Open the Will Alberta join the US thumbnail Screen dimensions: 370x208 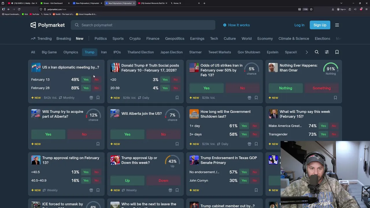115,114
